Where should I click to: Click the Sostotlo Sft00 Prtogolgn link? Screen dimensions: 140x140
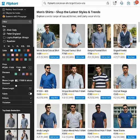pyautogui.click(x=16, y=17)
